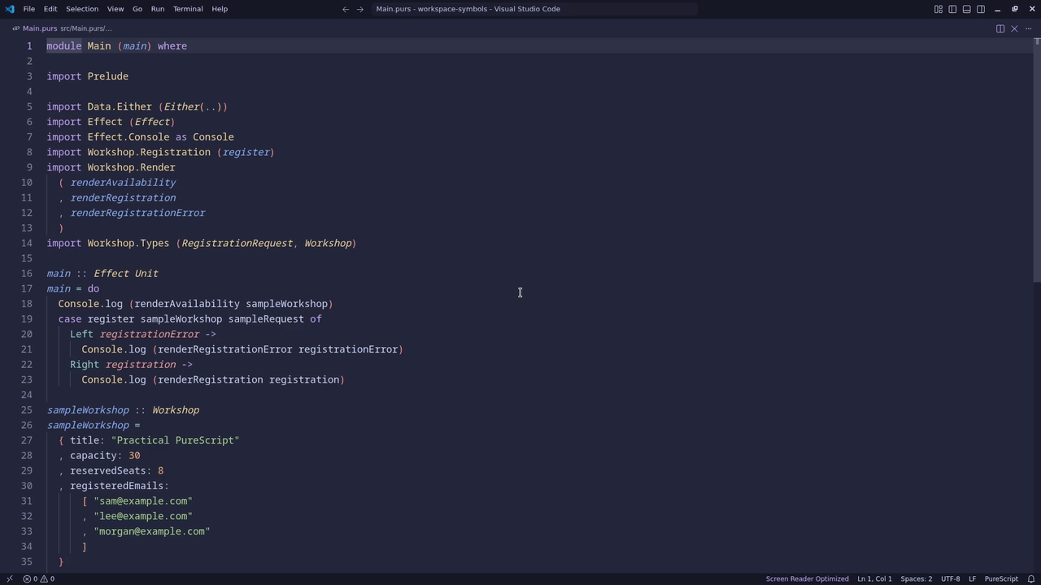Click the remote window indicator icon
Viewport: 1041px width, 585px height.
click(10, 578)
